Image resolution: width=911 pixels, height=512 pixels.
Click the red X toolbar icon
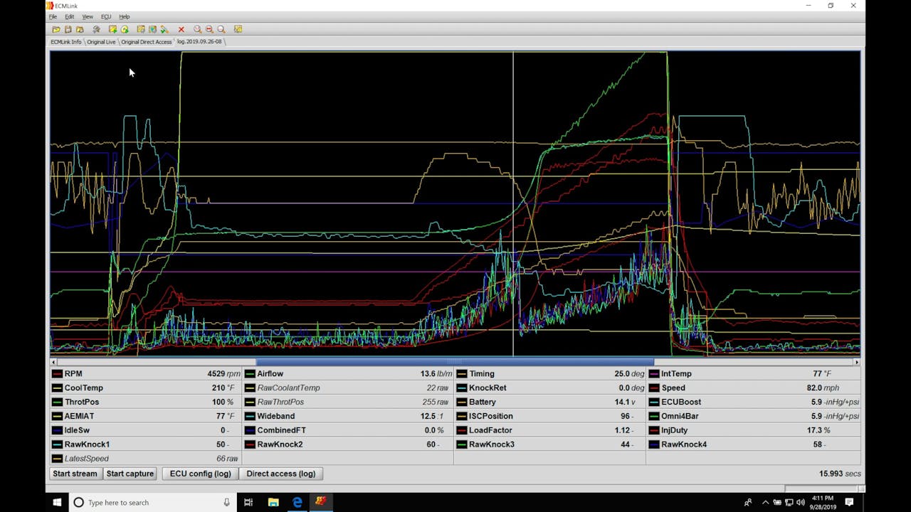[181, 29]
